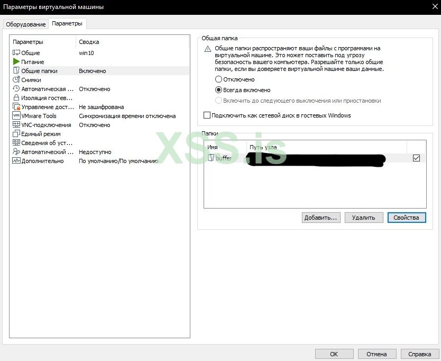Screen dimensions: 441x361
Task: Select the Питание settings row
Action: (99, 62)
